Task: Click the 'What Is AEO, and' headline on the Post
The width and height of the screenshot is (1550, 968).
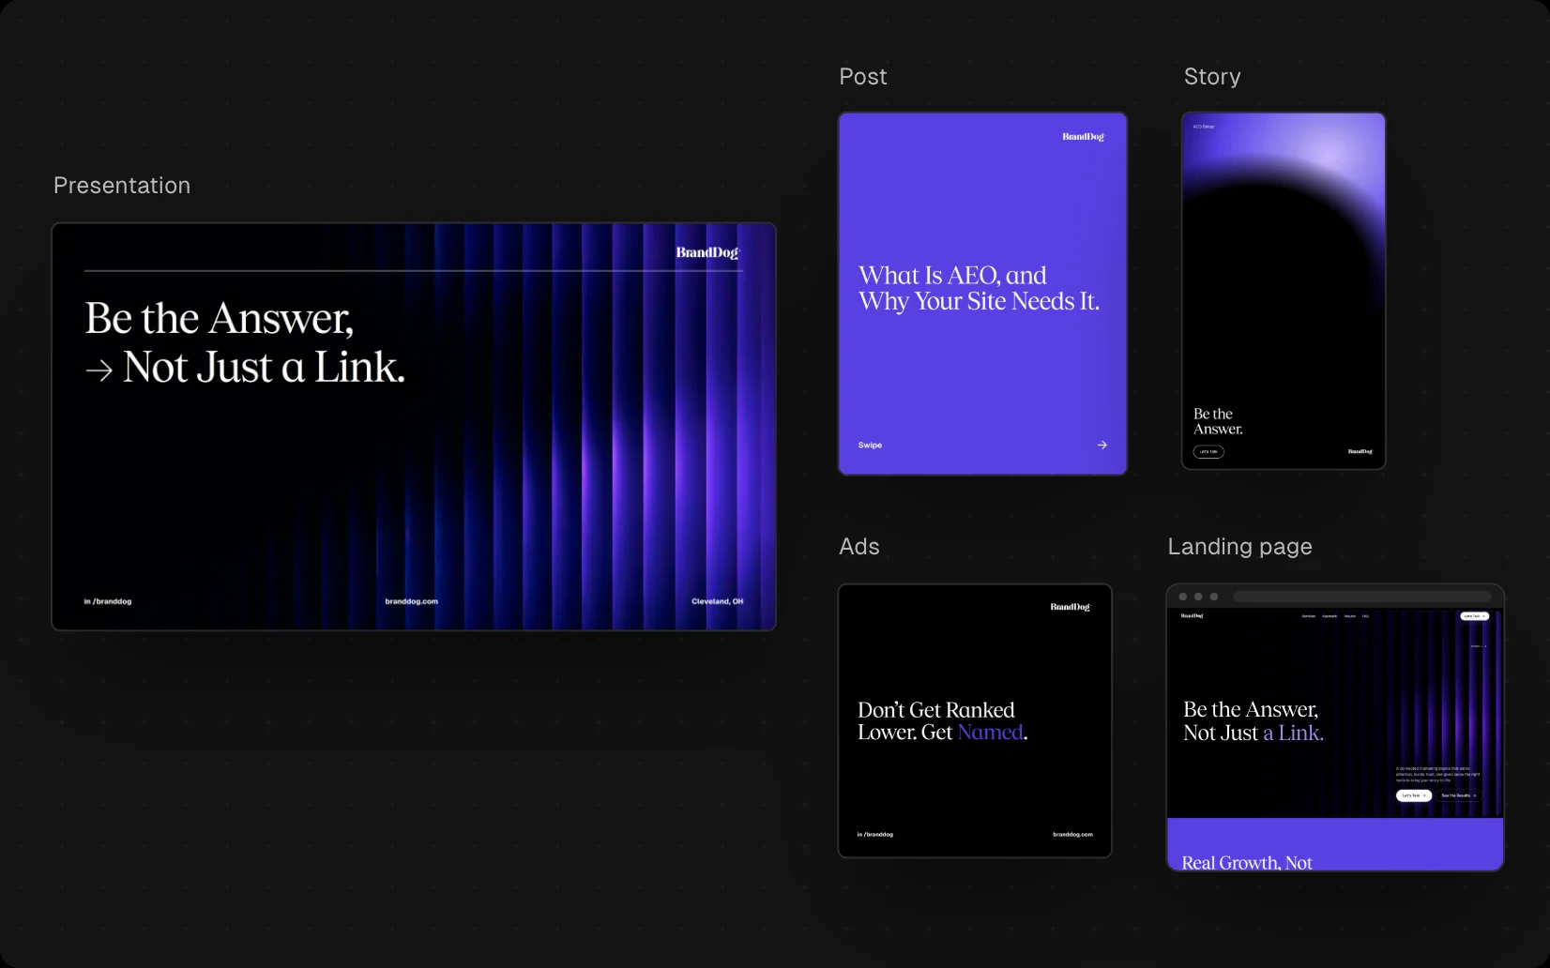Action: (x=952, y=276)
